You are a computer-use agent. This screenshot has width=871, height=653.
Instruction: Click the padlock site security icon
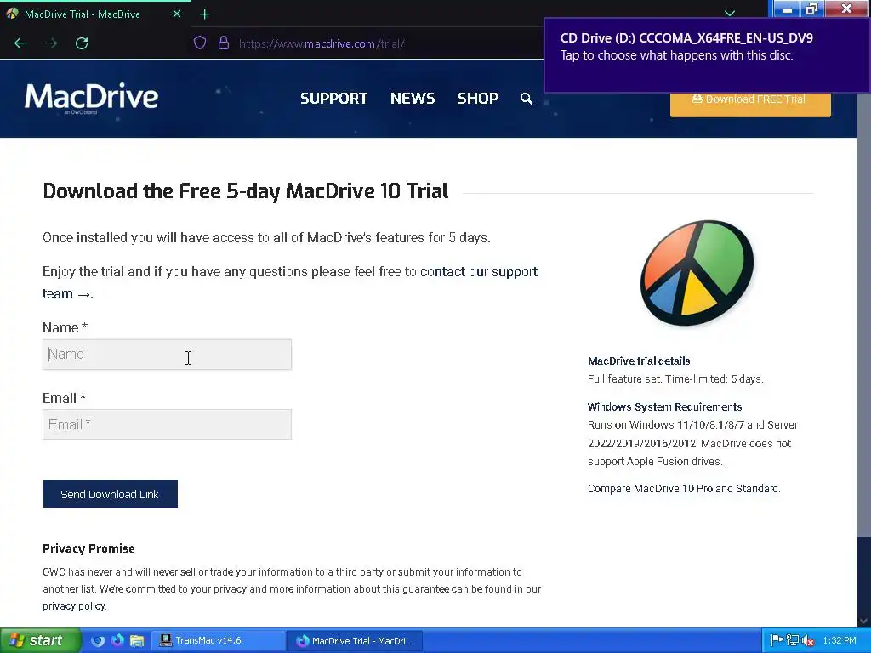tap(224, 43)
